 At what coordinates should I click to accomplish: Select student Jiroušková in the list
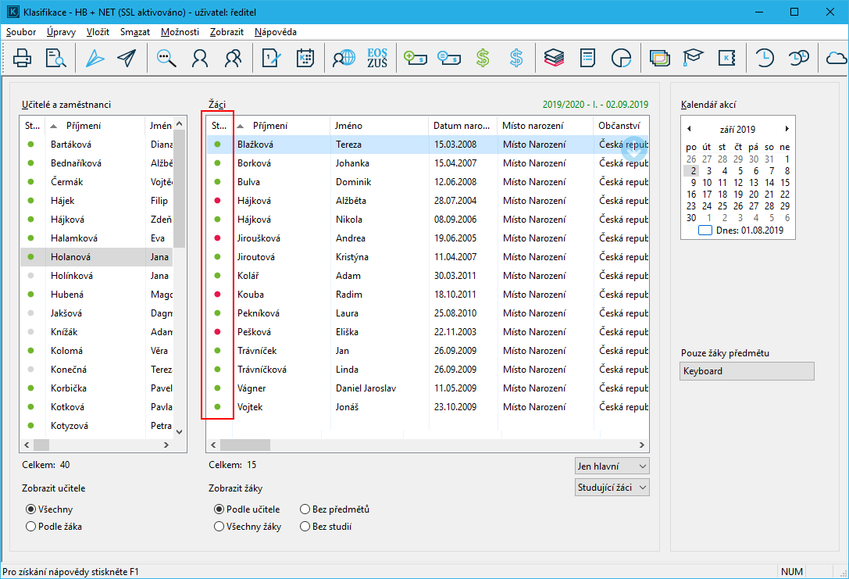click(259, 238)
